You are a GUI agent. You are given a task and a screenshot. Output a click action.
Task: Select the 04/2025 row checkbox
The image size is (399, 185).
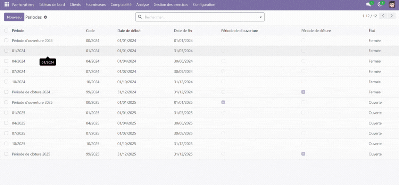[6, 123]
